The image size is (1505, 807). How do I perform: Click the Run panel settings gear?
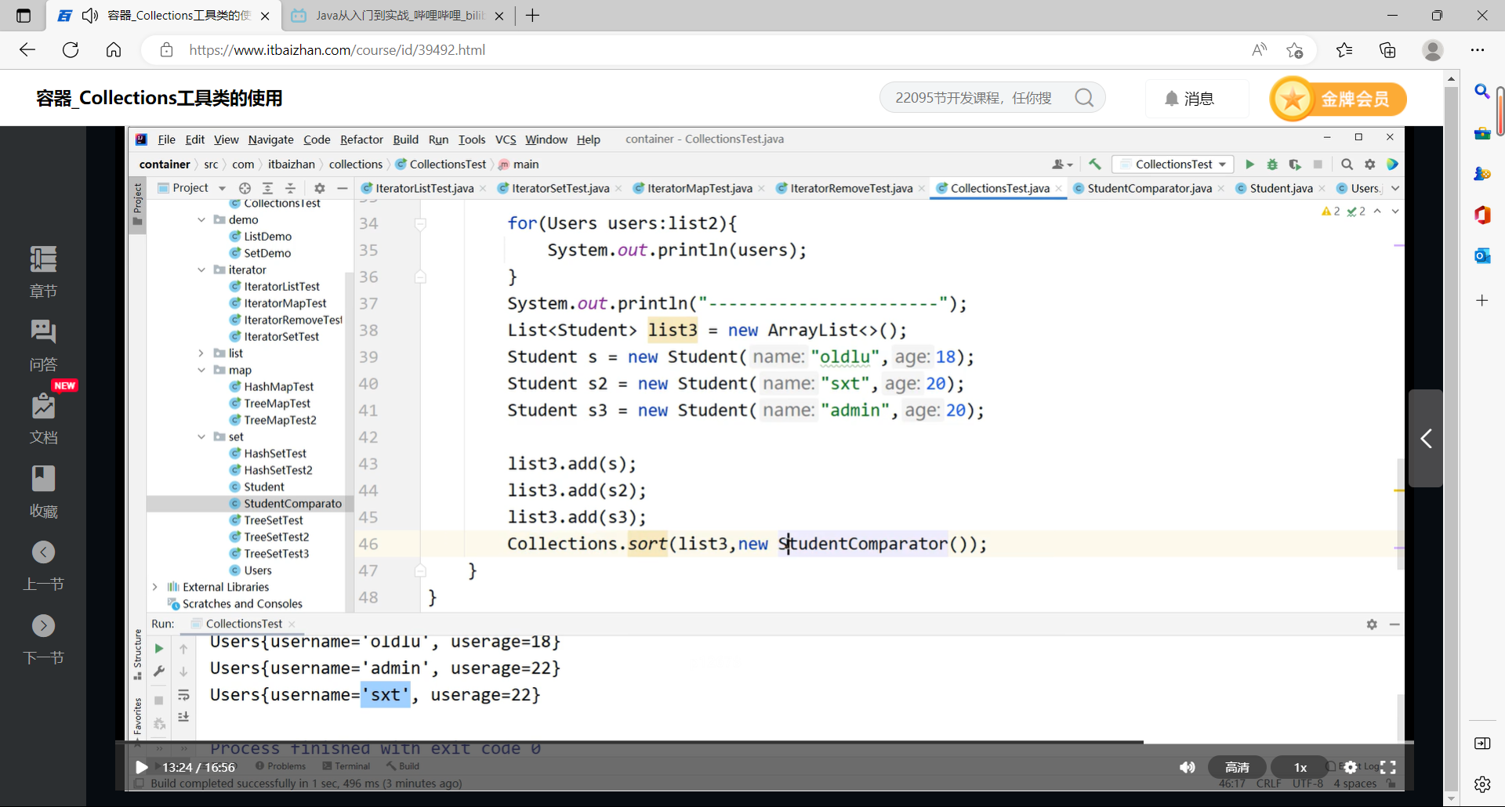point(1372,624)
